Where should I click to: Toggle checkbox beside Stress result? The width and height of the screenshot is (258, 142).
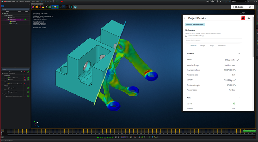point(6,80)
